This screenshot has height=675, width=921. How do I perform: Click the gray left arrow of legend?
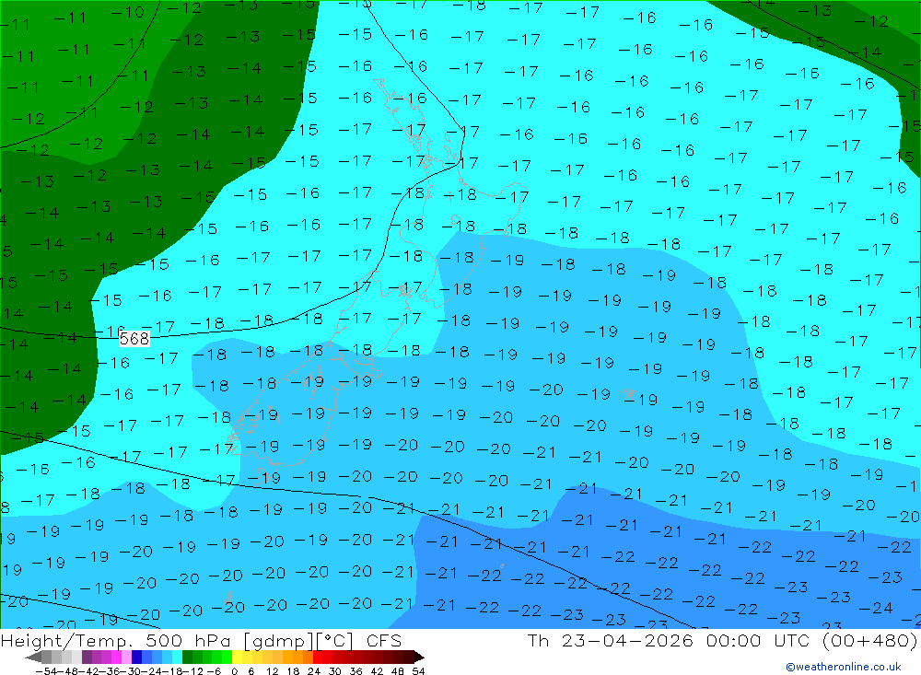tap(33, 657)
